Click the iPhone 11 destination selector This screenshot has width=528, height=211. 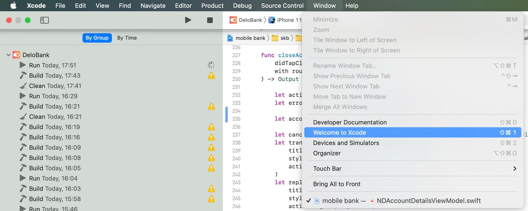285,20
